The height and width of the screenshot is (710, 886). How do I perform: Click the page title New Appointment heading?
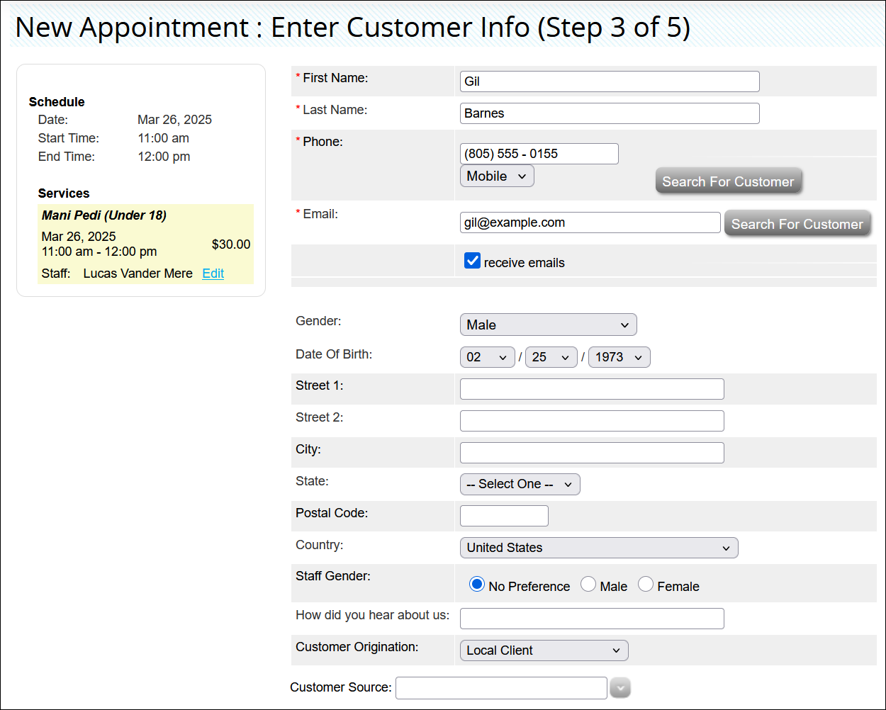pyautogui.click(x=352, y=27)
